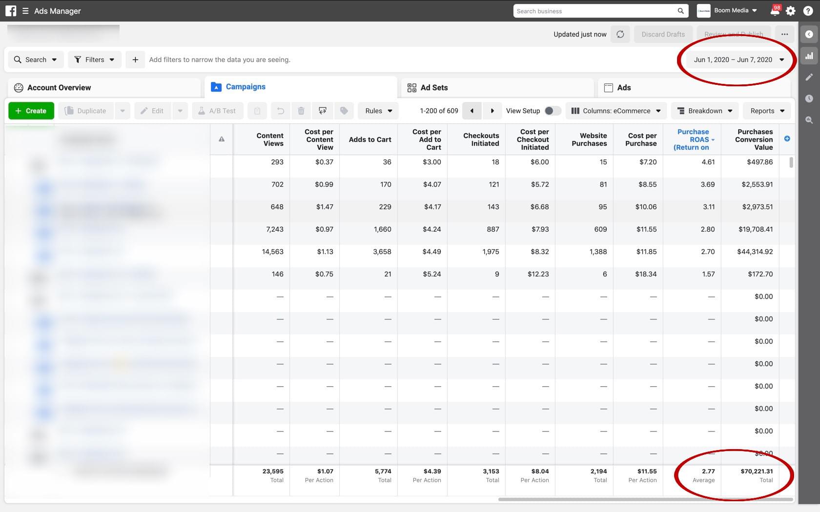Open the Breakdown dropdown
The width and height of the screenshot is (820, 512).
click(x=704, y=111)
